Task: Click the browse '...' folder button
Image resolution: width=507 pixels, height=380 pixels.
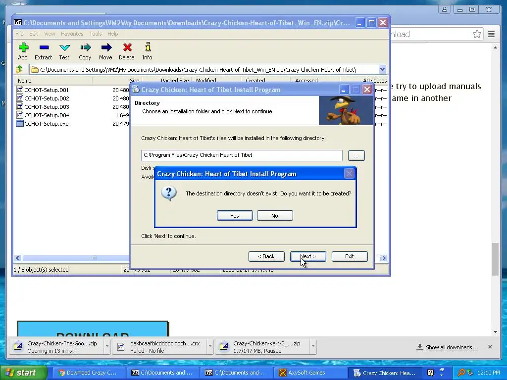Action: pyautogui.click(x=356, y=156)
